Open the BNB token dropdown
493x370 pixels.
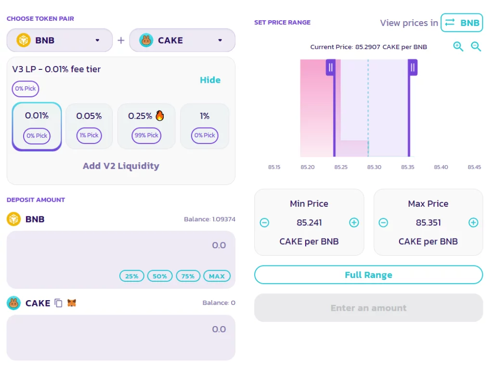(59, 40)
